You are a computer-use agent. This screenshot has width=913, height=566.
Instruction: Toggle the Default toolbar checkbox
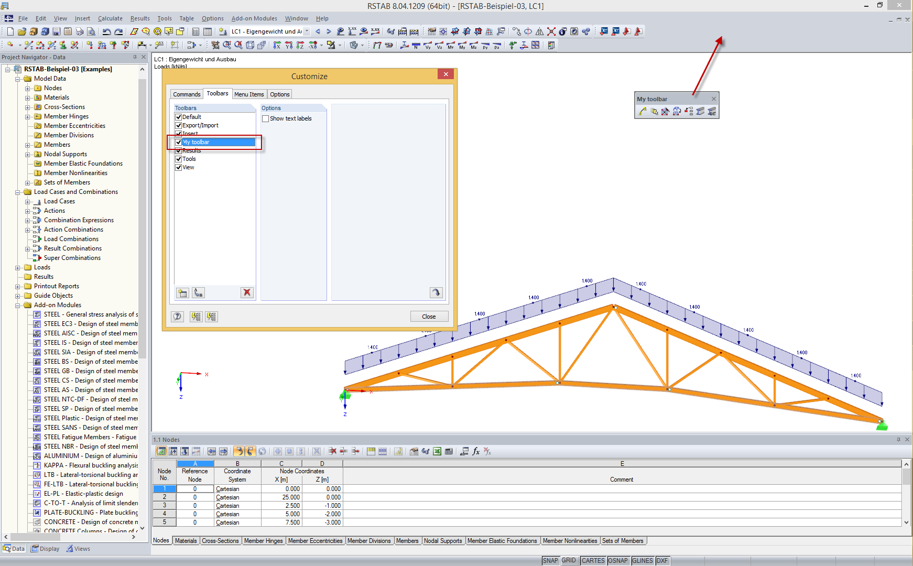coord(178,117)
